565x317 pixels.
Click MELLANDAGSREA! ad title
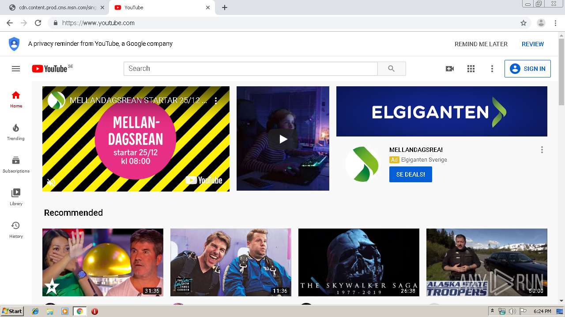pyautogui.click(x=416, y=150)
